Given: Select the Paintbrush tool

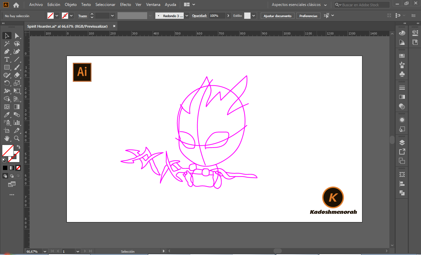Looking at the screenshot, I should tap(17, 67).
